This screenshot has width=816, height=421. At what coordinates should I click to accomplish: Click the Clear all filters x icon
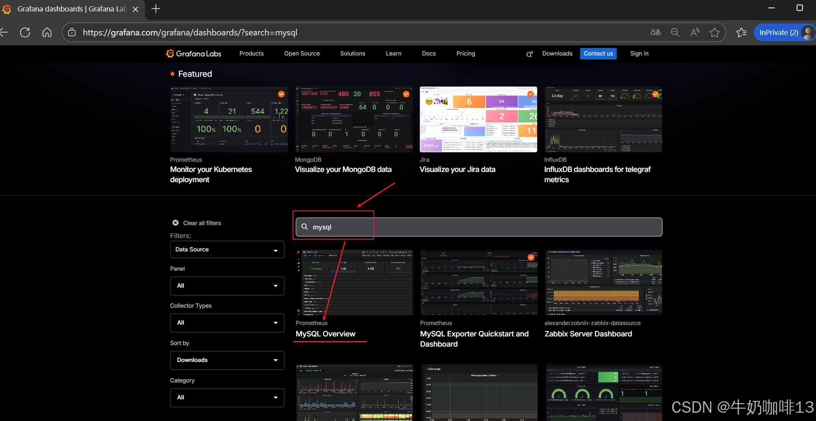click(176, 223)
